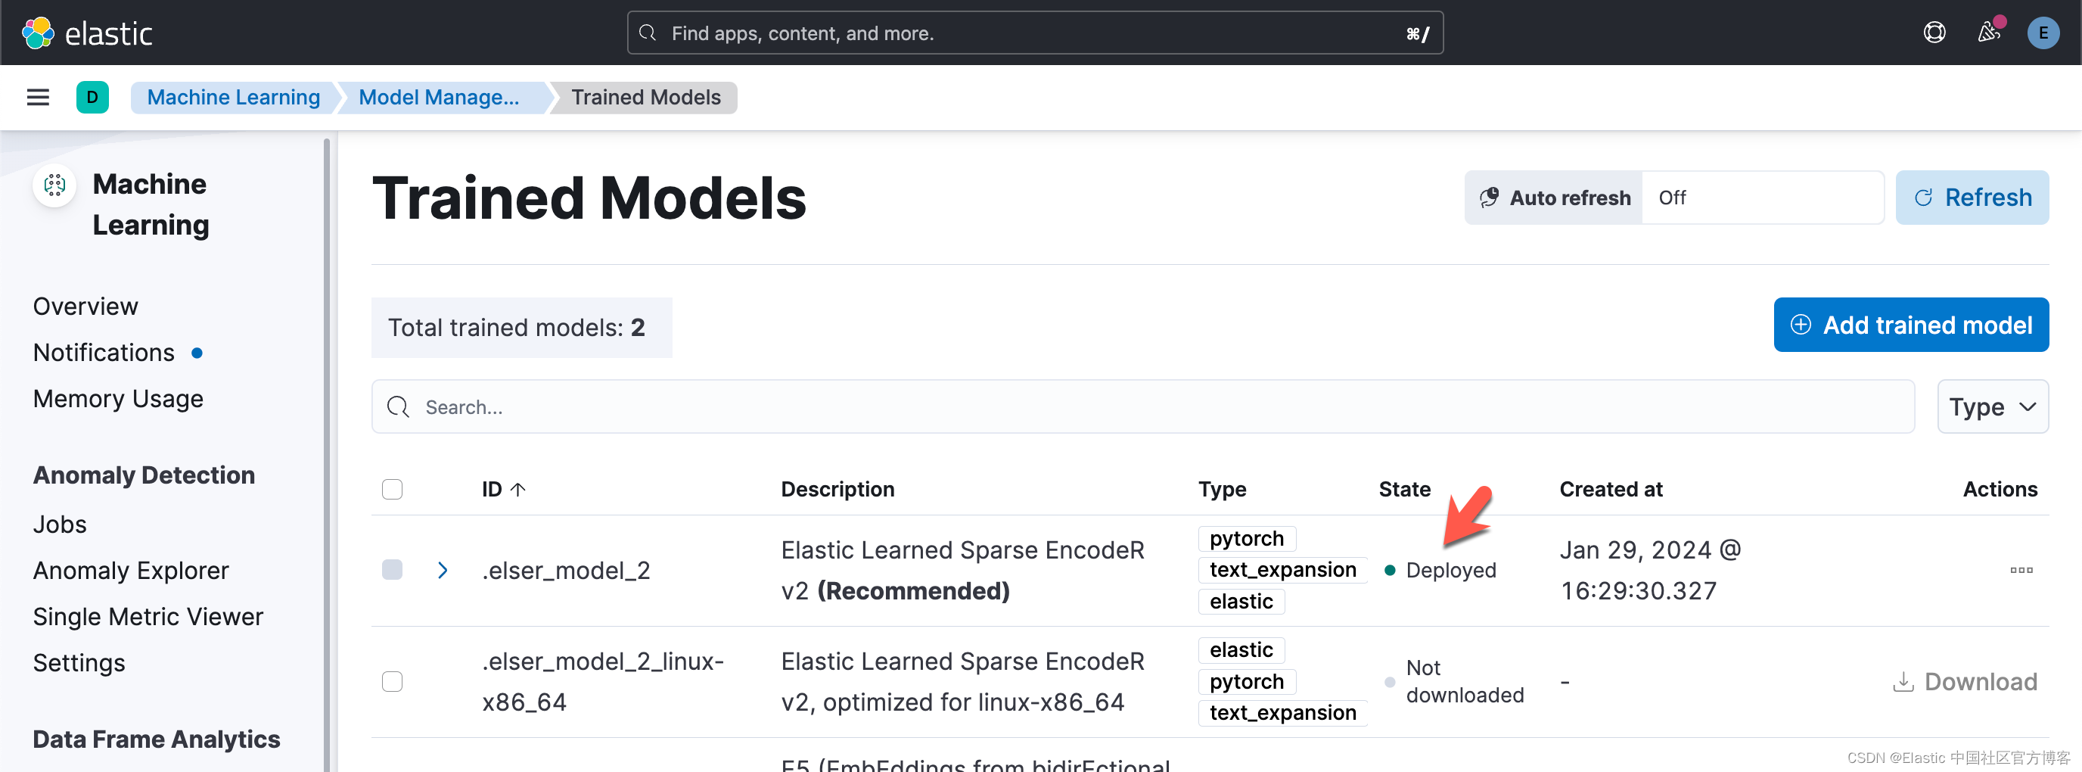Select the checkbox for .elser_model_2
The image size is (2082, 772).
[x=392, y=570]
